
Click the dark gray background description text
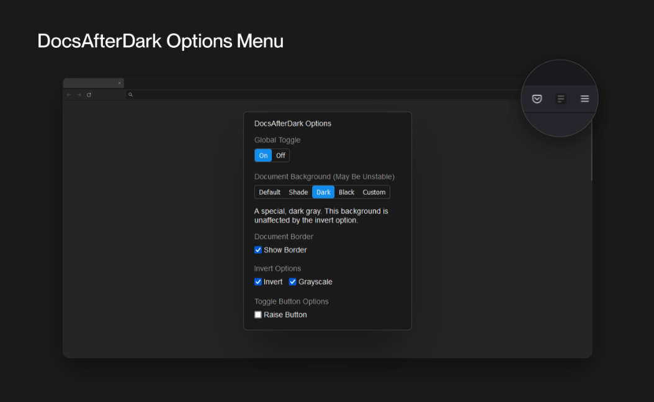[x=321, y=216]
